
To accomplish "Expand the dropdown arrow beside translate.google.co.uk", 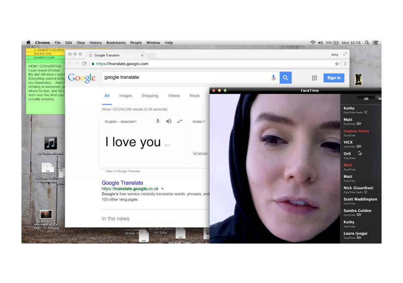I will point(162,188).
